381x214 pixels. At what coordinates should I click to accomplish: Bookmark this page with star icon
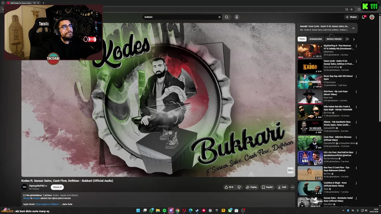pyautogui.click(x=352, y=9)
